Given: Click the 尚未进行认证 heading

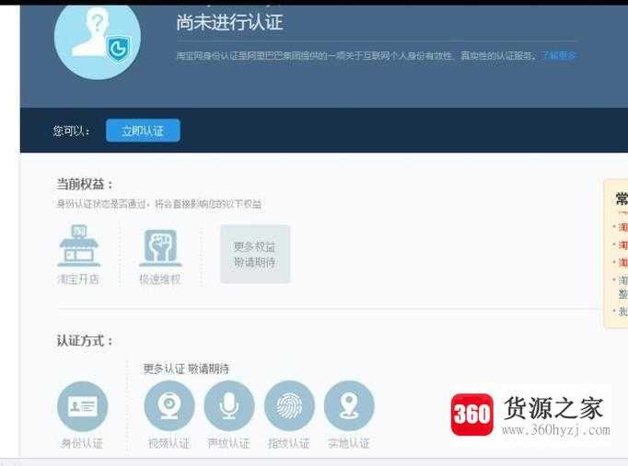Looking at the screenshot, I should coord(230,22).
